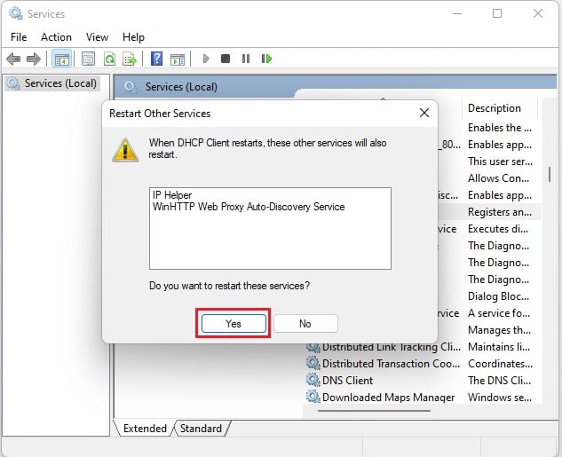Select Services (Local) in the console tree
Screen dimensions: 562x457
coord(52,83)
